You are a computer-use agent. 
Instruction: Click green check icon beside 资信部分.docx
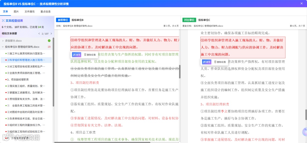(x=49, y=41)
